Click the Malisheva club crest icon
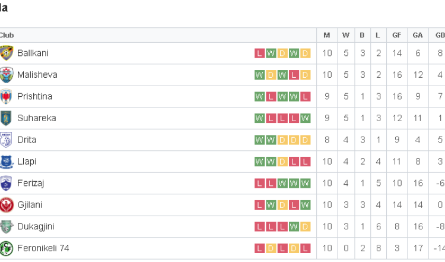Image resolution: width=445 pixels, height=262 pixels. pyautogui.click(x=7, y=75)
